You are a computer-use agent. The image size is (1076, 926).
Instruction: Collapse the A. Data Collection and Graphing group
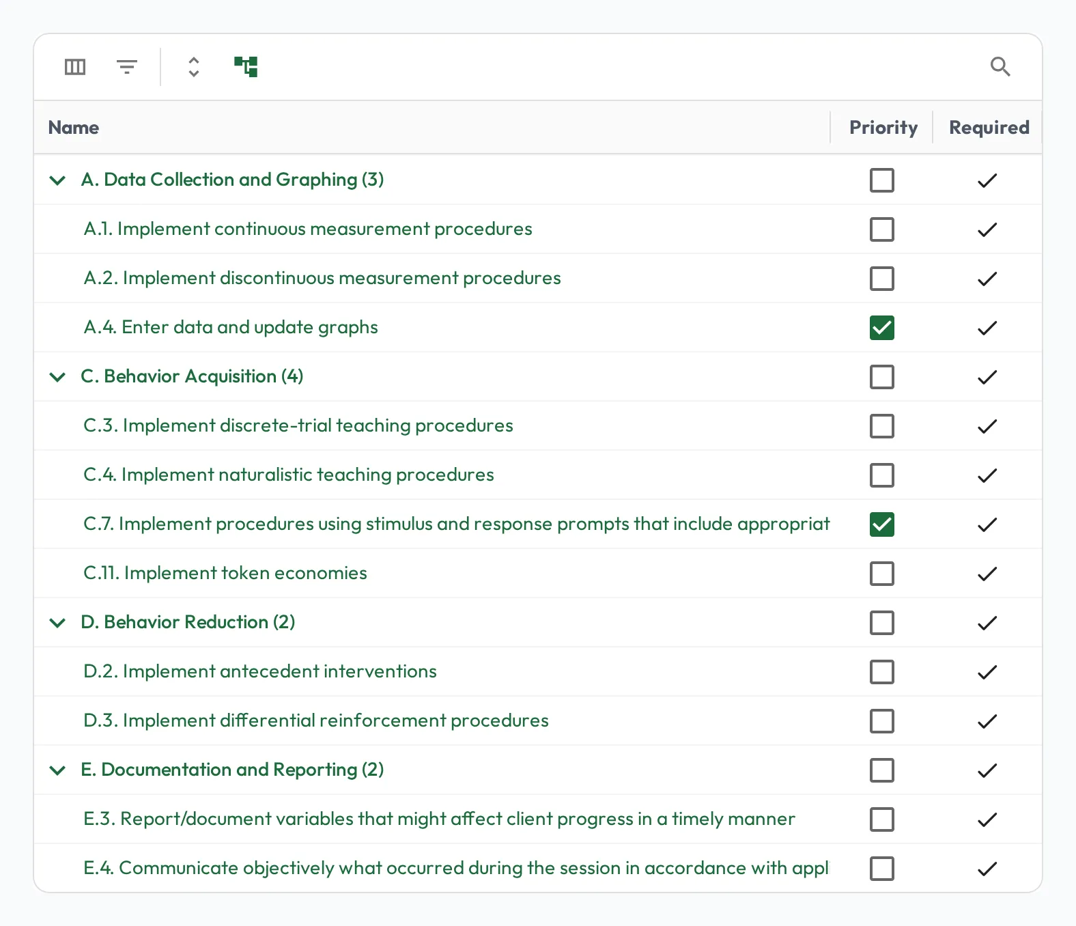tap(58, 180)
